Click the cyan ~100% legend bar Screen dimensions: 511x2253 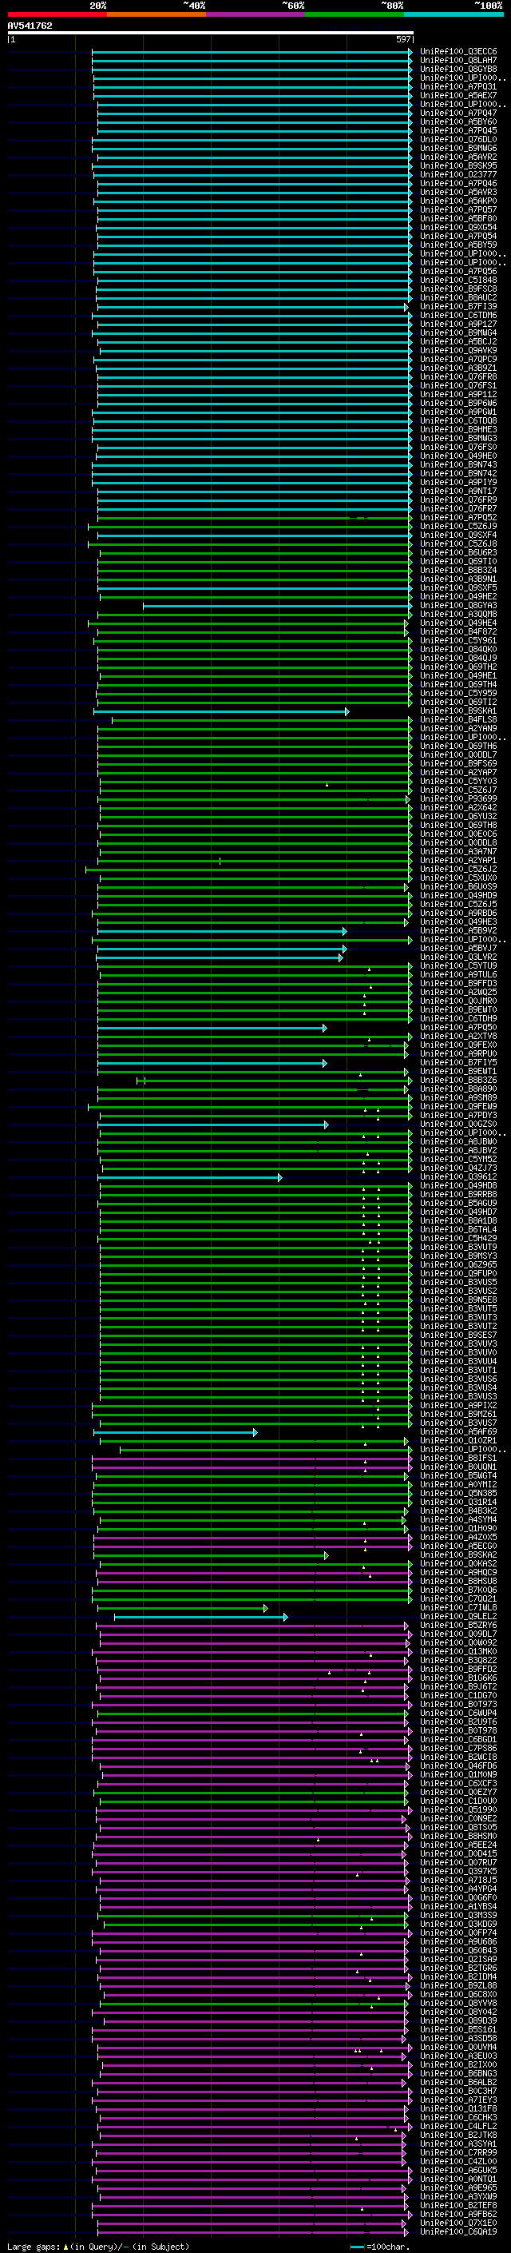pos(453,14)
